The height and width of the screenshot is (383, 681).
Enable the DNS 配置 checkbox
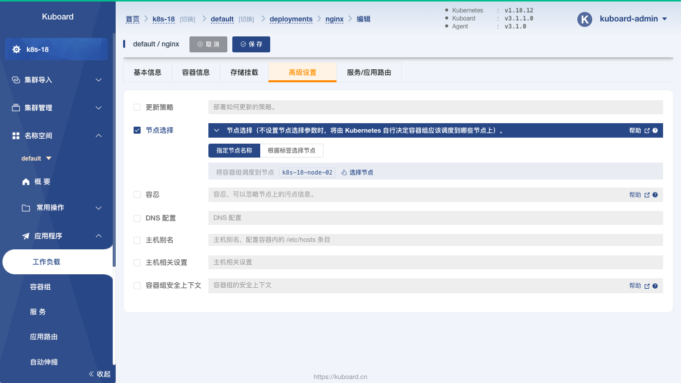point(137,218)
